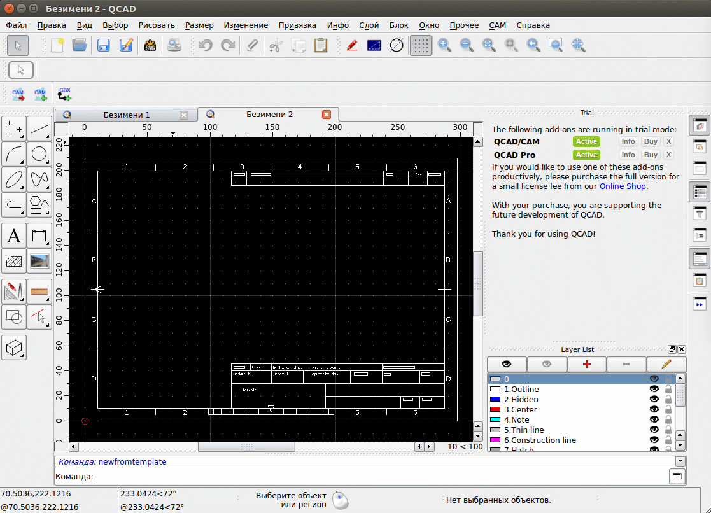Image resolution: width=711 pixels, height=513 pixels.
Task: Open the Файл menu
Action: coord(17,25)
